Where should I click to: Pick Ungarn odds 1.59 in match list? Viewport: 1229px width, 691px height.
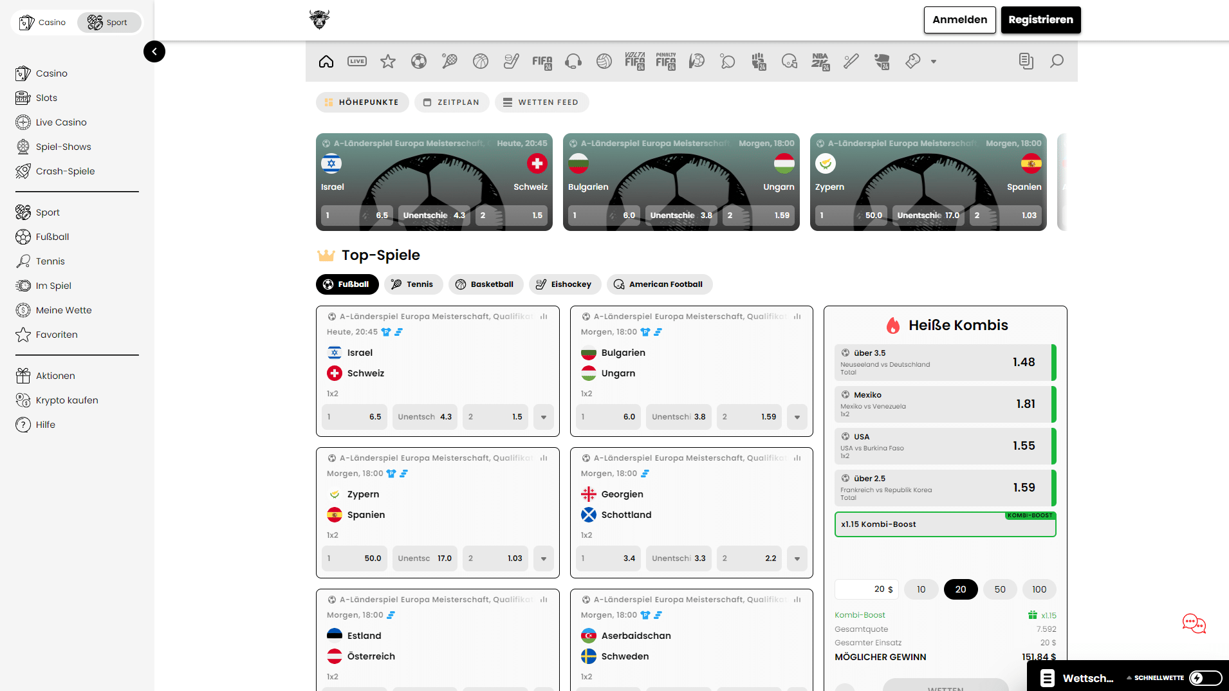point(750,417)
